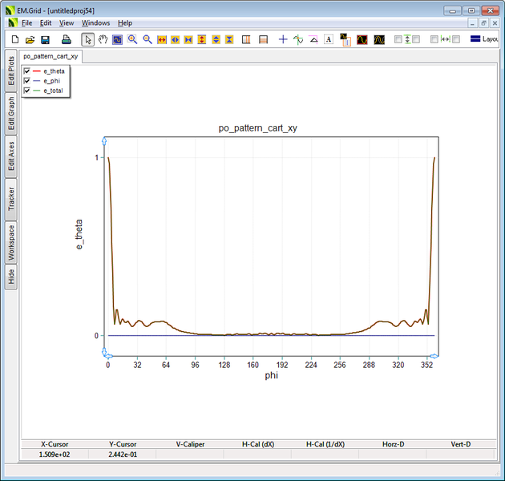This screenshot has height=481, width=505.
Task: Click the zoom in magnifier
Action: [x=132, y=39]
